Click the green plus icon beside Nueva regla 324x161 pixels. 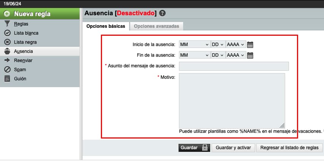click(7, 14)
